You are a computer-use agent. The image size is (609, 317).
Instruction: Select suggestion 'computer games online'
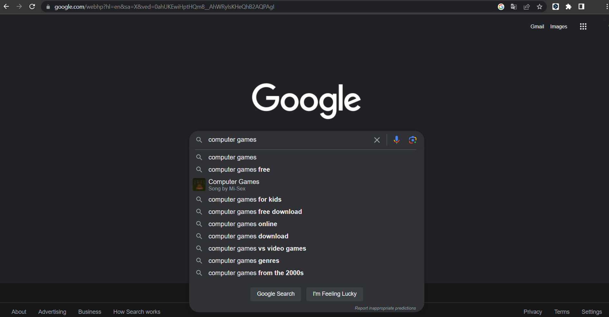(x=306, y=224)
